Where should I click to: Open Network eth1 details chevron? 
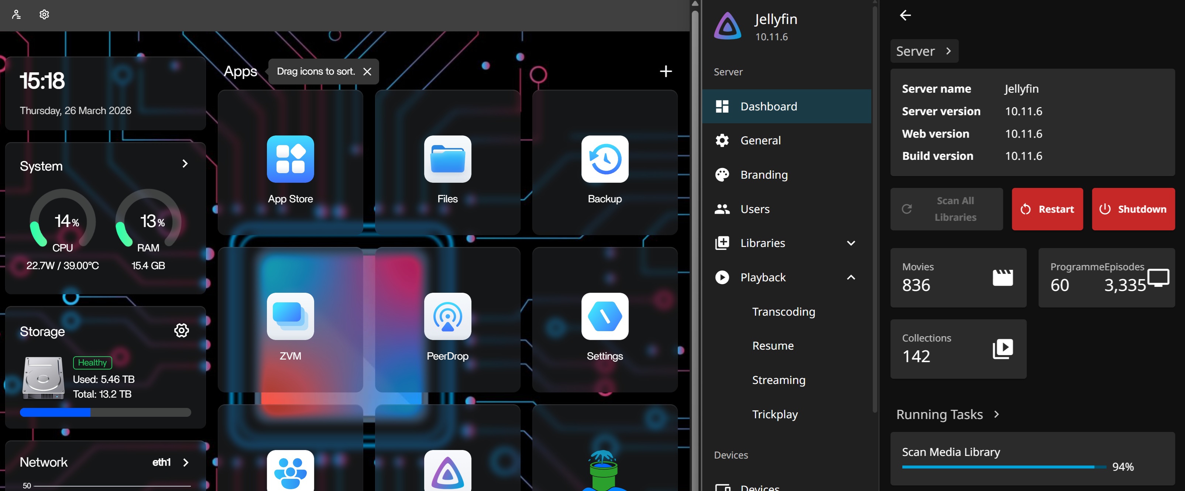(x=185, y=463)
